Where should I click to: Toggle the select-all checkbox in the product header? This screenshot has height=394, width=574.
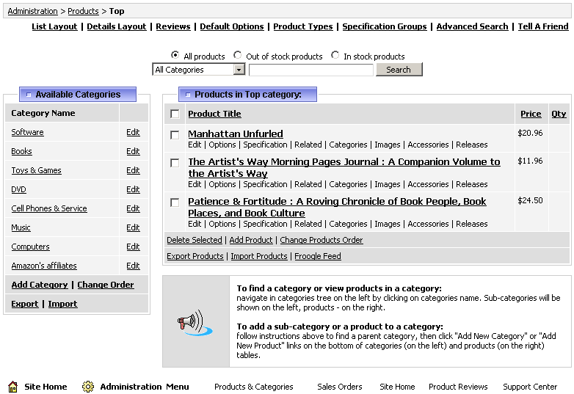(175, 114)
